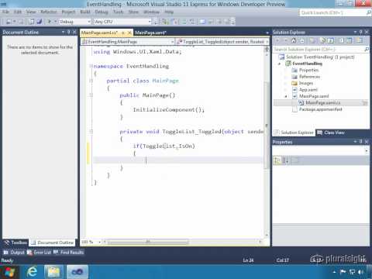Click the Categorized icon in Properties panel
The width and height of the screenshot is (372, 279).
pyautogui.click(x=277, y=160)
